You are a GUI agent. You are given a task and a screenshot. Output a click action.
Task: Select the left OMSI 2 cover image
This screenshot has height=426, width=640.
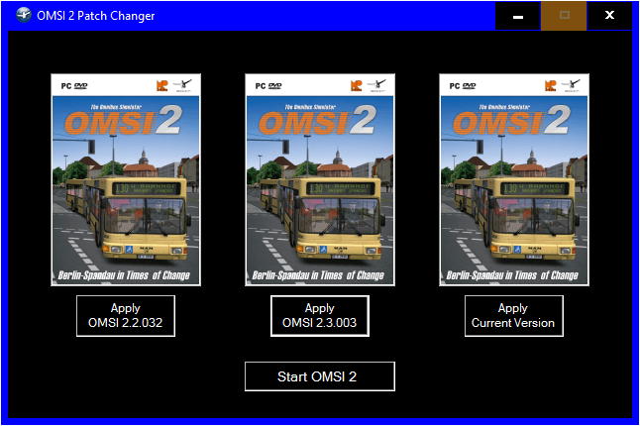[126, 179]
